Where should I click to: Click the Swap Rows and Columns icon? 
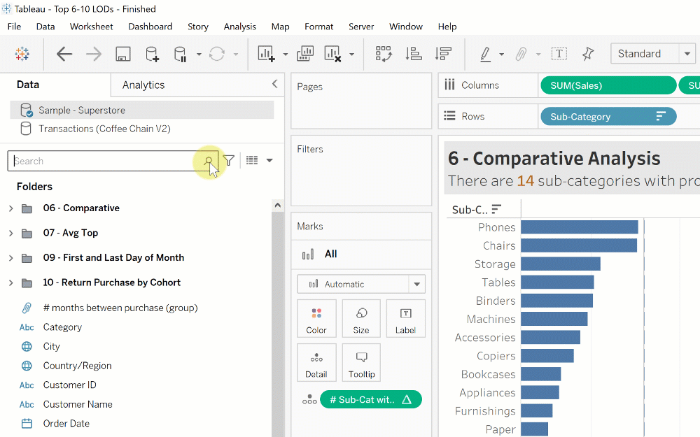point(384,54)
